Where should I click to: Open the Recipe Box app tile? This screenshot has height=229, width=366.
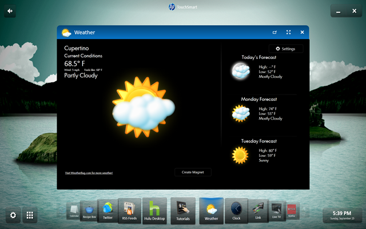[x=89, y=211]
